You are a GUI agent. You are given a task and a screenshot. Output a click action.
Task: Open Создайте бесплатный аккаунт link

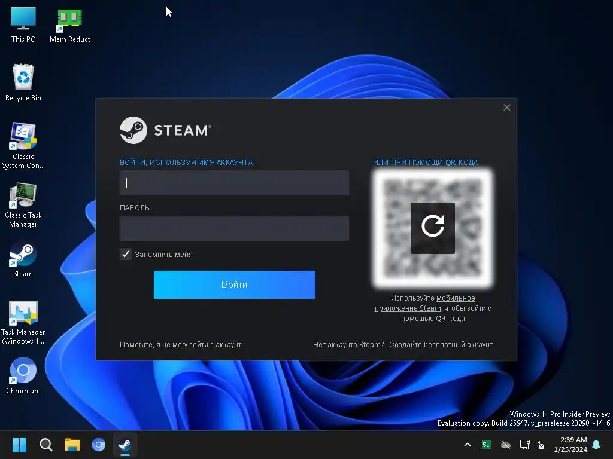(441, 345)
